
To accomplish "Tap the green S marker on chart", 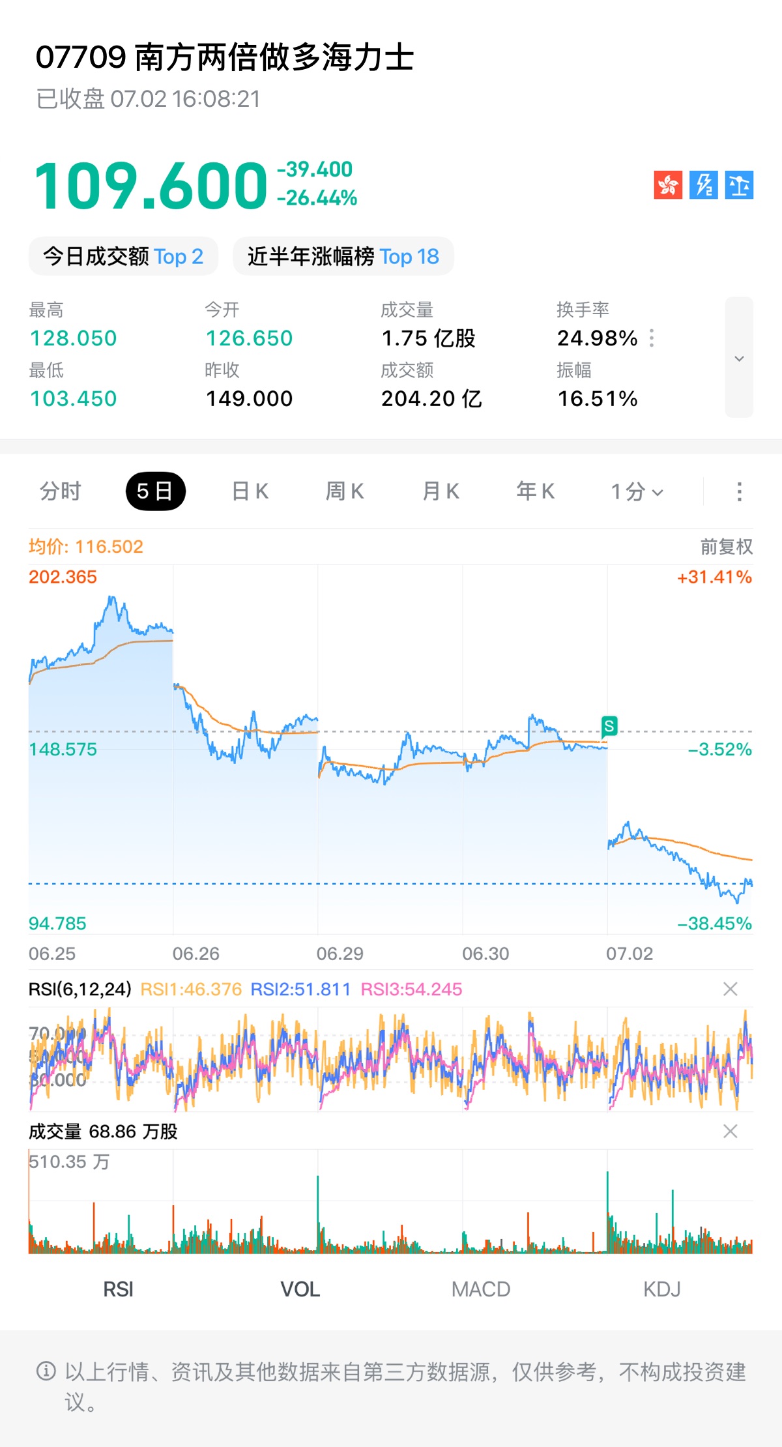I will tap(609, 726).
